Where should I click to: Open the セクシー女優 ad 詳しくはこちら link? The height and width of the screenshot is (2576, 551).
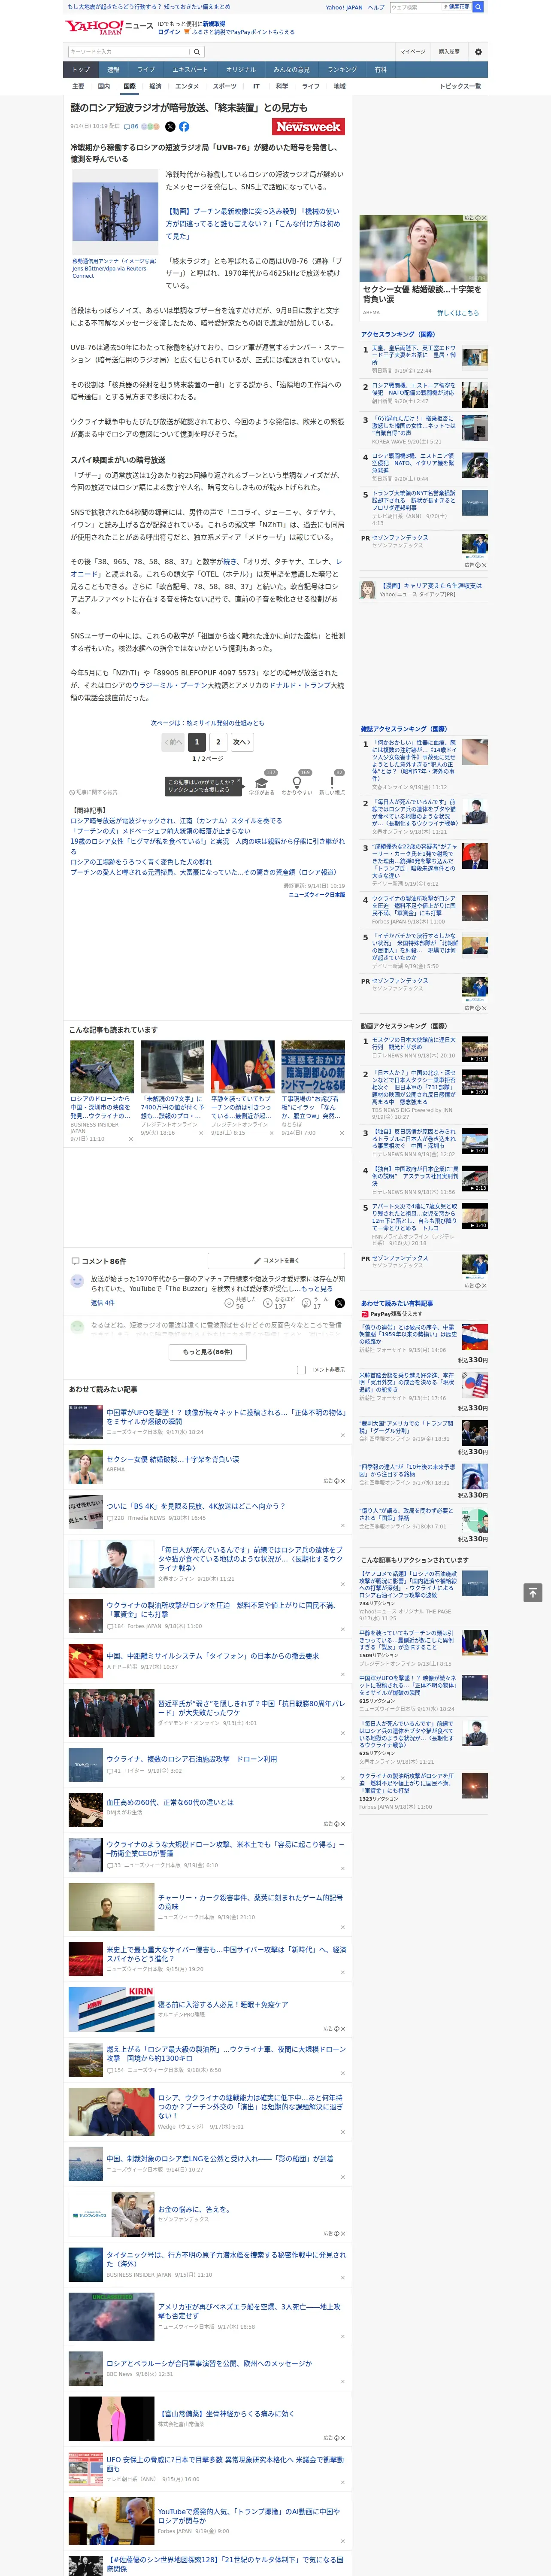click(x=458, y=313)
